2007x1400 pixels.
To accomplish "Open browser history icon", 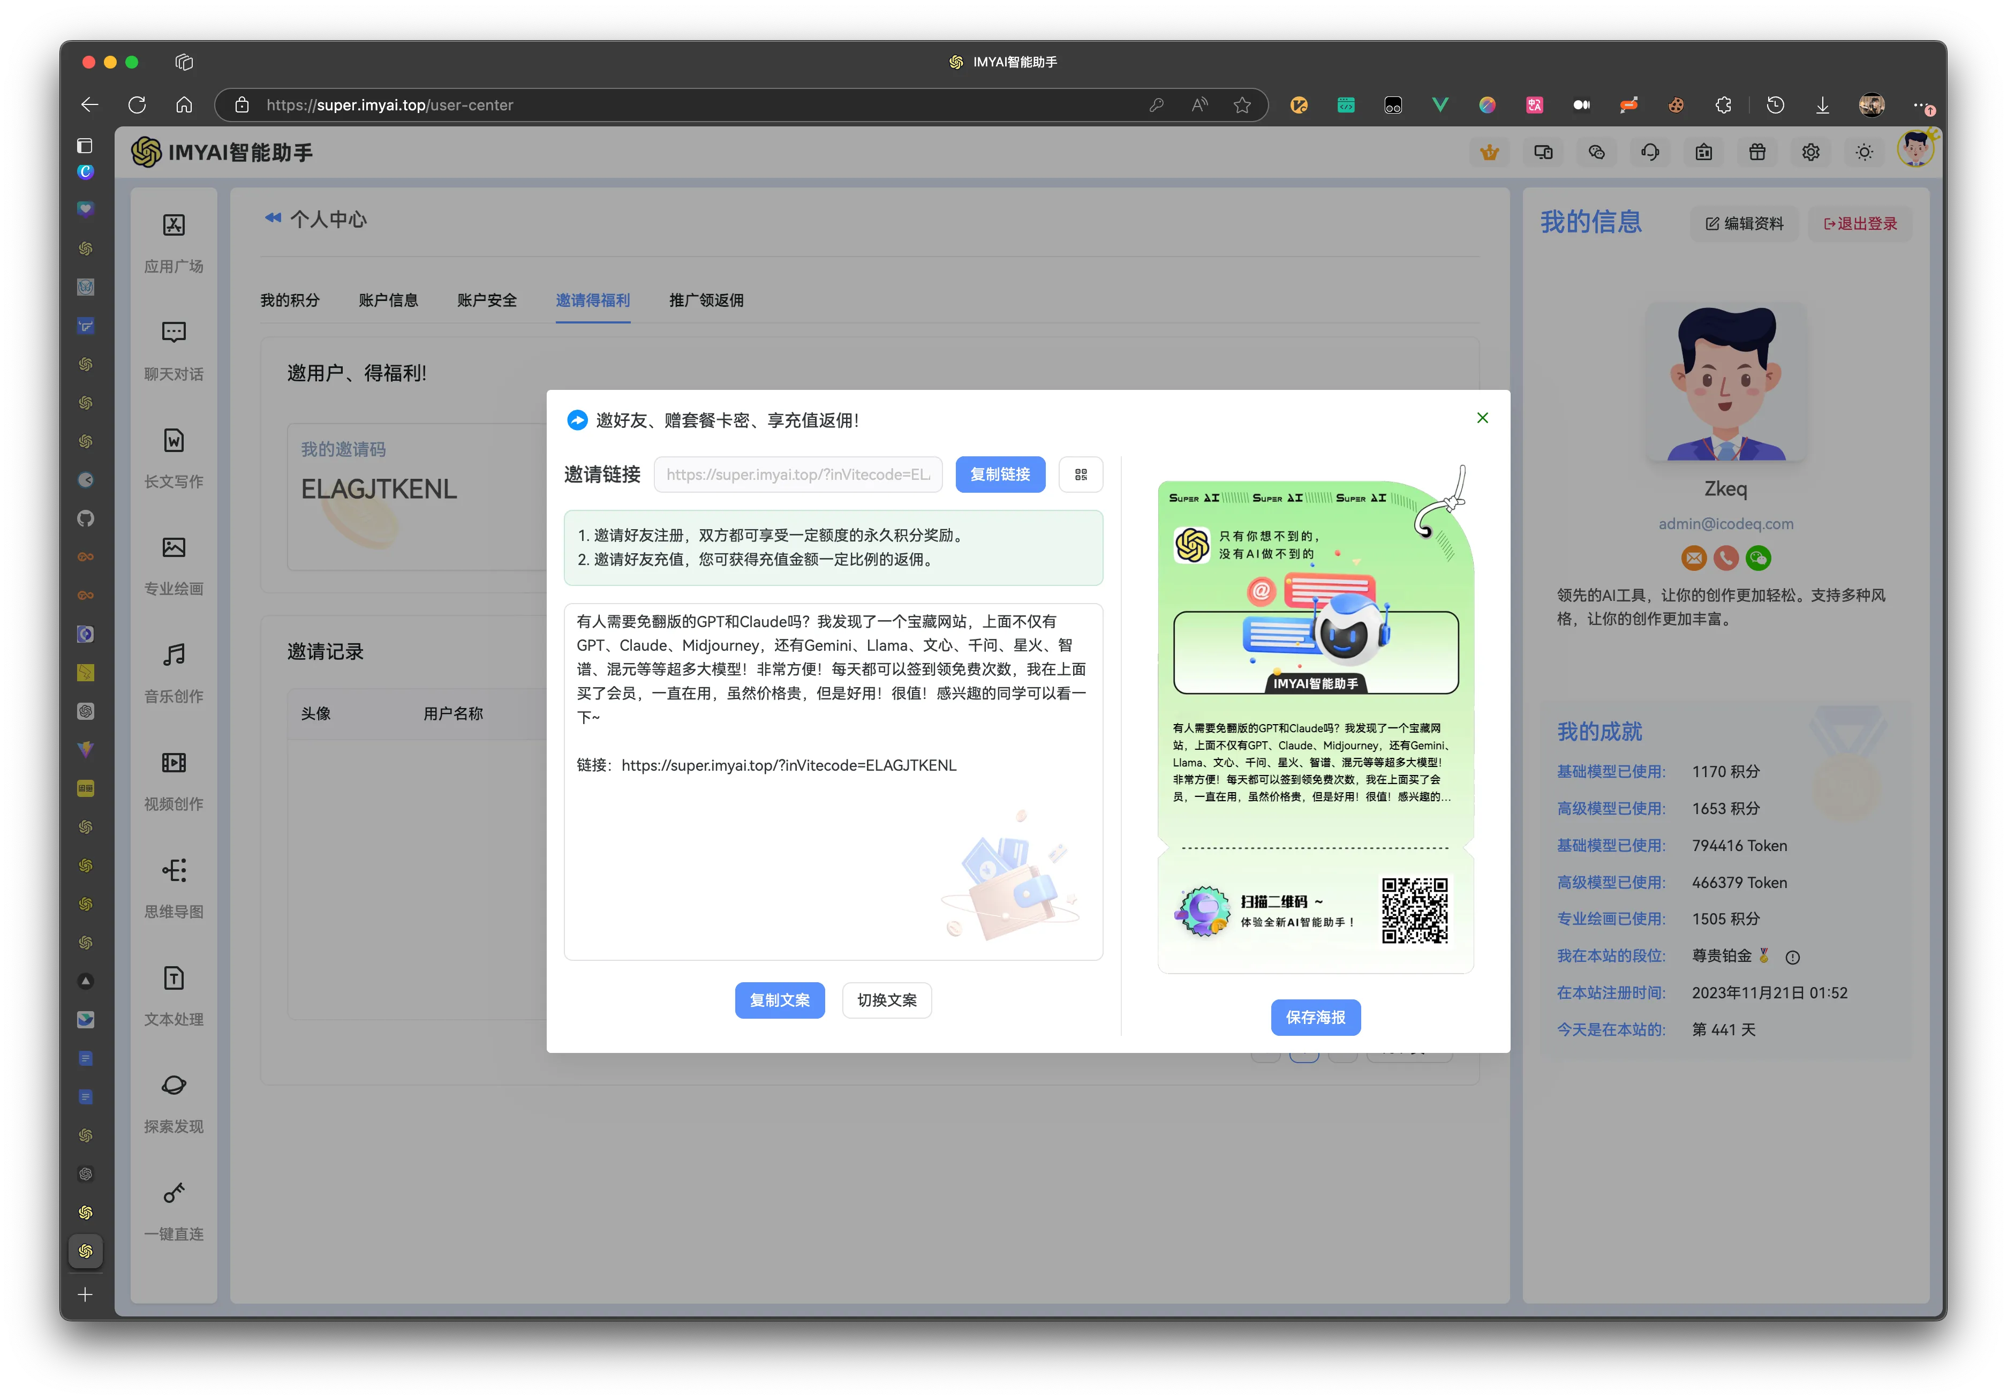I will tap(1775, 105).
